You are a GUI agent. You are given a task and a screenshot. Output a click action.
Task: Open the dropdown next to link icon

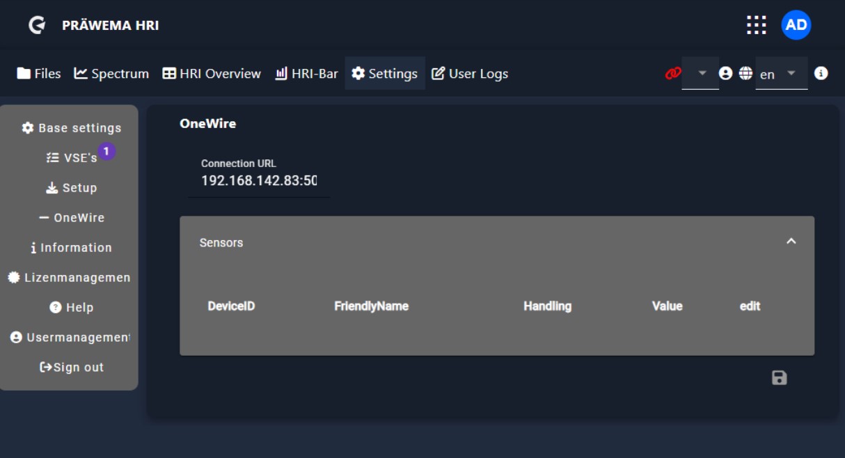pyautogui.click(x=701, y=73)
